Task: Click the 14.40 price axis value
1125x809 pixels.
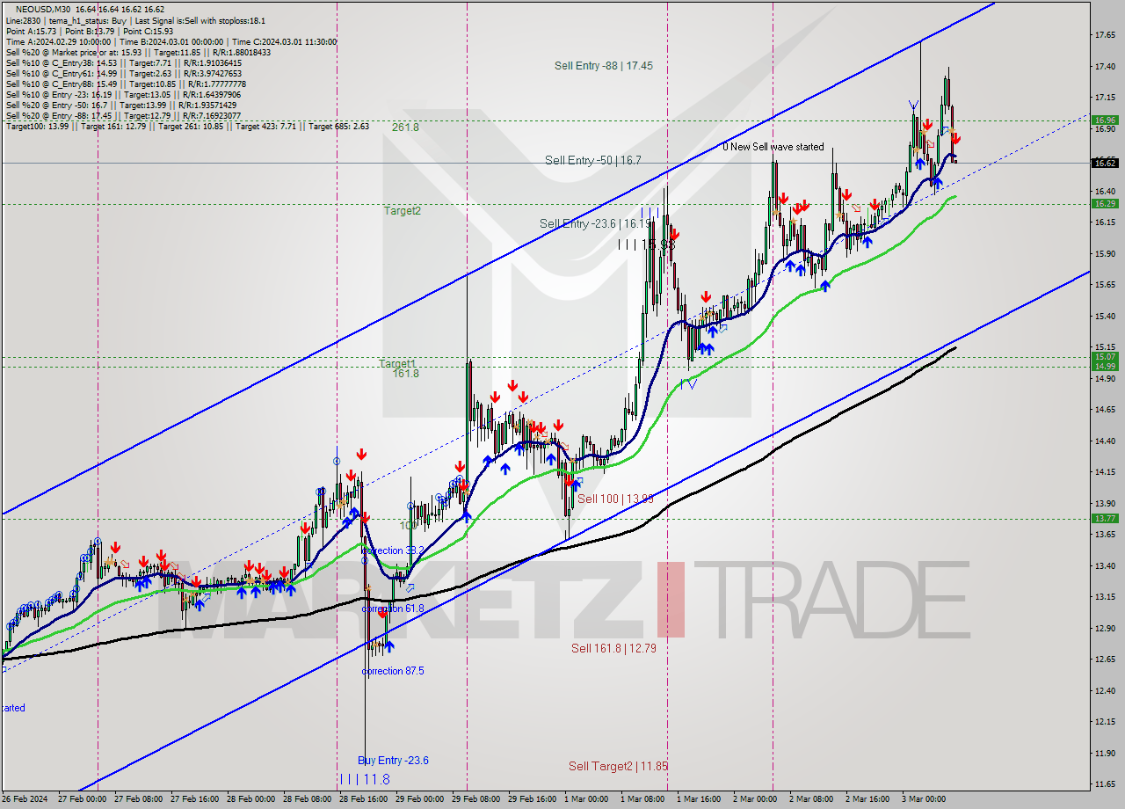Action: point(1105,441)
